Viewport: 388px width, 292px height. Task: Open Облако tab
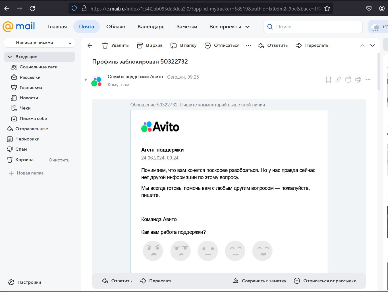(x=116, y=27)
